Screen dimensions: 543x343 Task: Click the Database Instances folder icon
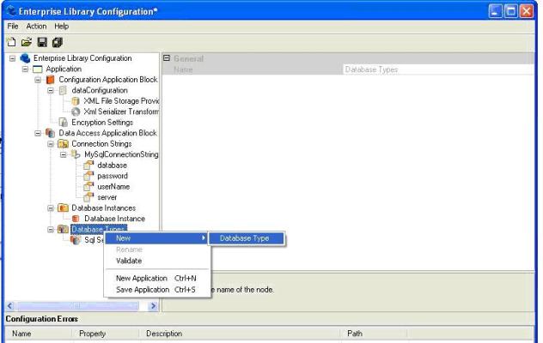[63, 208]
